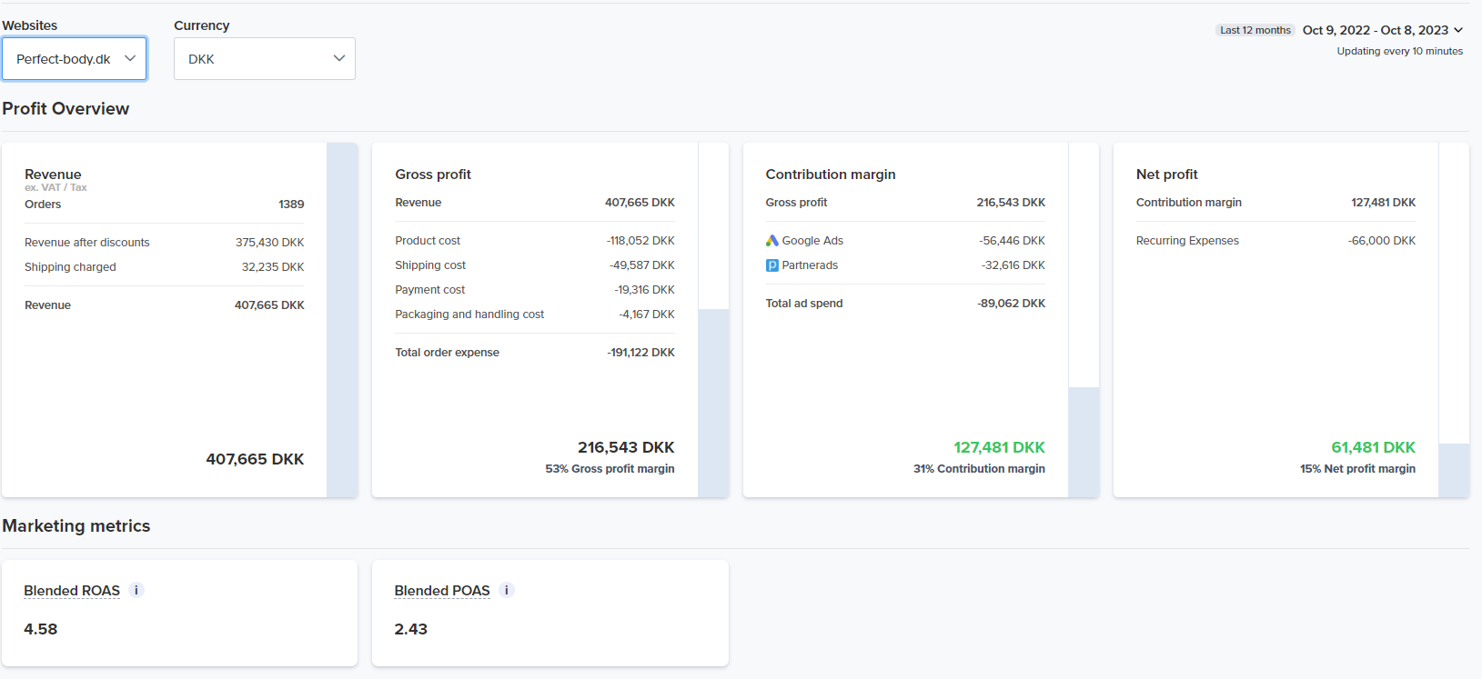Open the DKK currency dropdown
Image resolution: width=1482 pixels, height=679 pixels.
point(264,59)
